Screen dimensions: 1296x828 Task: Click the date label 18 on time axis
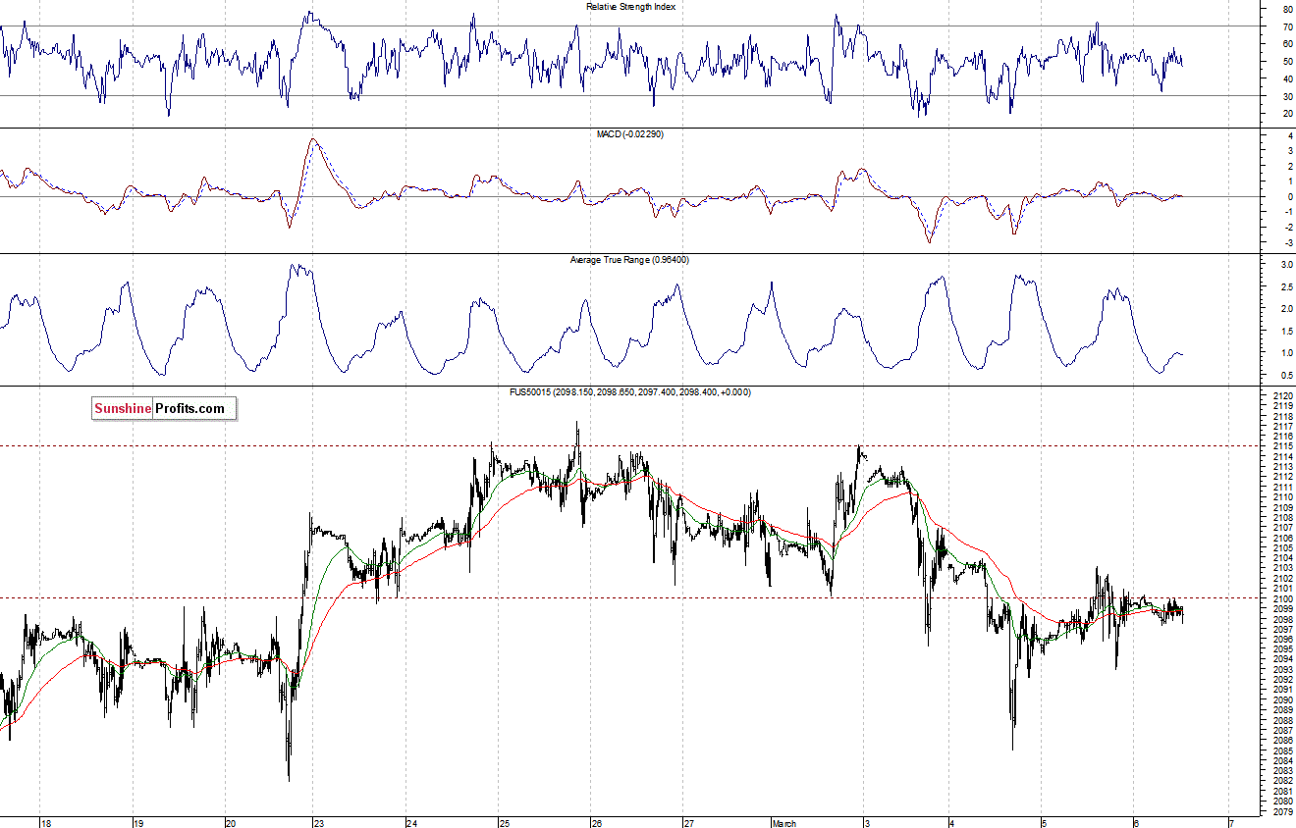click(x=45, y=822)
